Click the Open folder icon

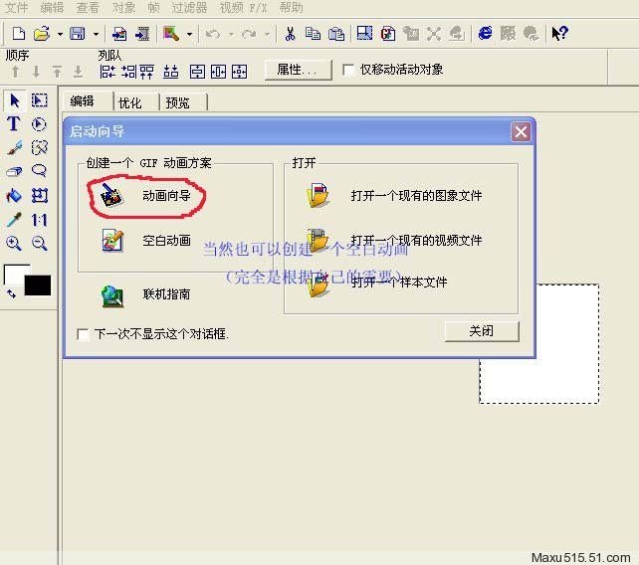click(x=42, y=34)
